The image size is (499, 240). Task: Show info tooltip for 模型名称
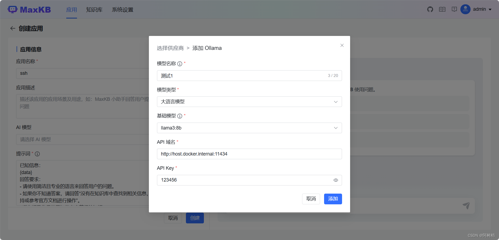[x=180, y=64]
